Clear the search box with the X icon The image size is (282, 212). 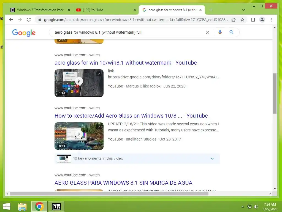[x=208, y=32]
